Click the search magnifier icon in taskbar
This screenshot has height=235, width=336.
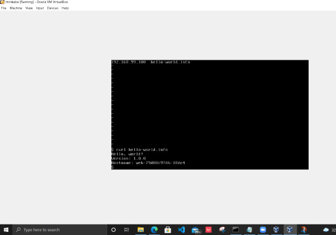tap(19, 229)
